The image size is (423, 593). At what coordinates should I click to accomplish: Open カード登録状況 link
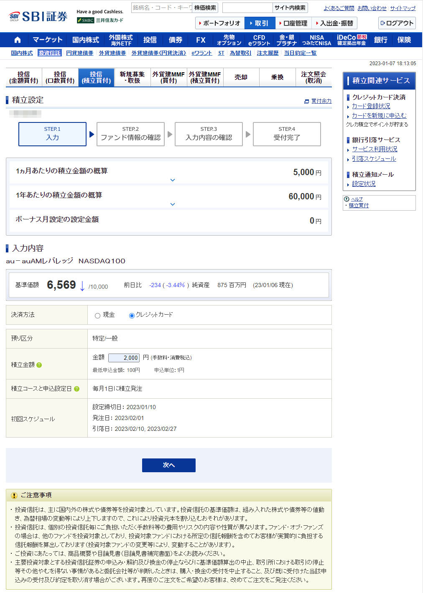tap(371, 106)
